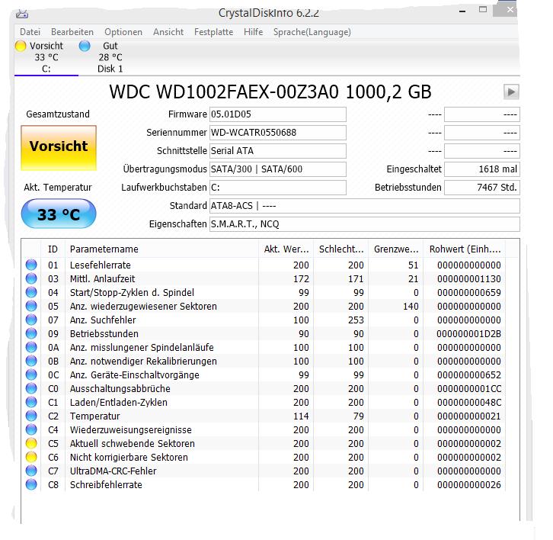Click the Schnittstelle field Serial ATA

pyautogui.click(x=278, y=151)
